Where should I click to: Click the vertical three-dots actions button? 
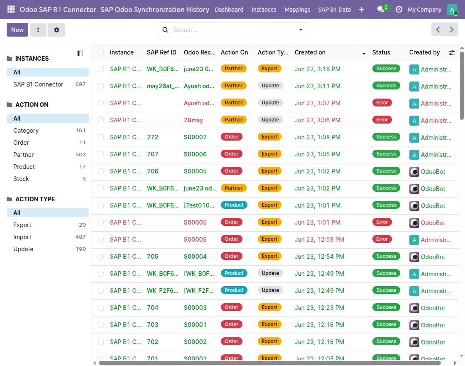click(38, 30)
